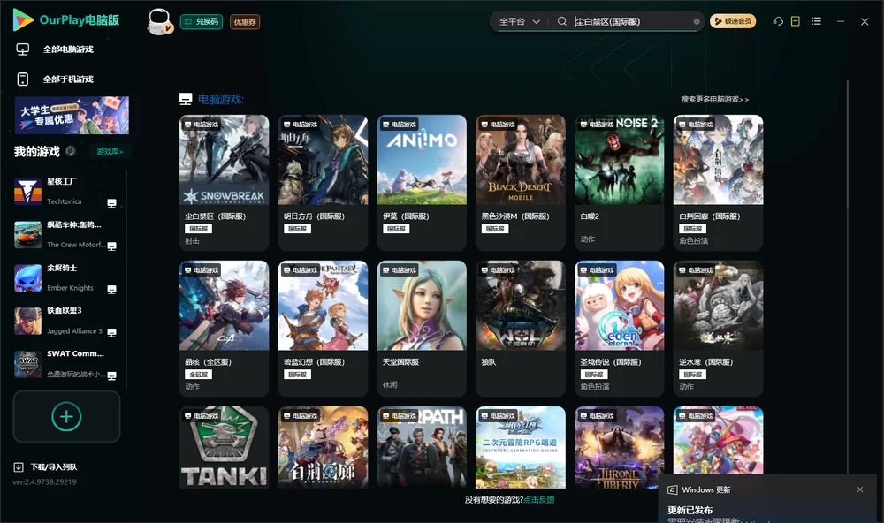Viewport: 884px width, 523px height.
Task: Open customer support headset icon
Action: coord(779,21)
